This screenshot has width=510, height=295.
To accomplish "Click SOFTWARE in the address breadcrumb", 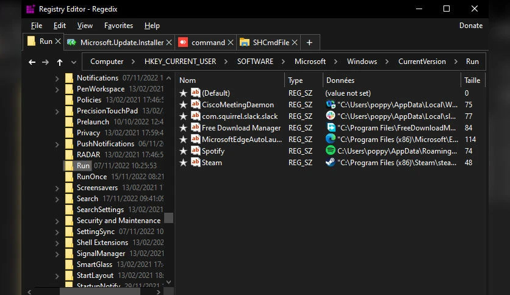I will 255,62.
